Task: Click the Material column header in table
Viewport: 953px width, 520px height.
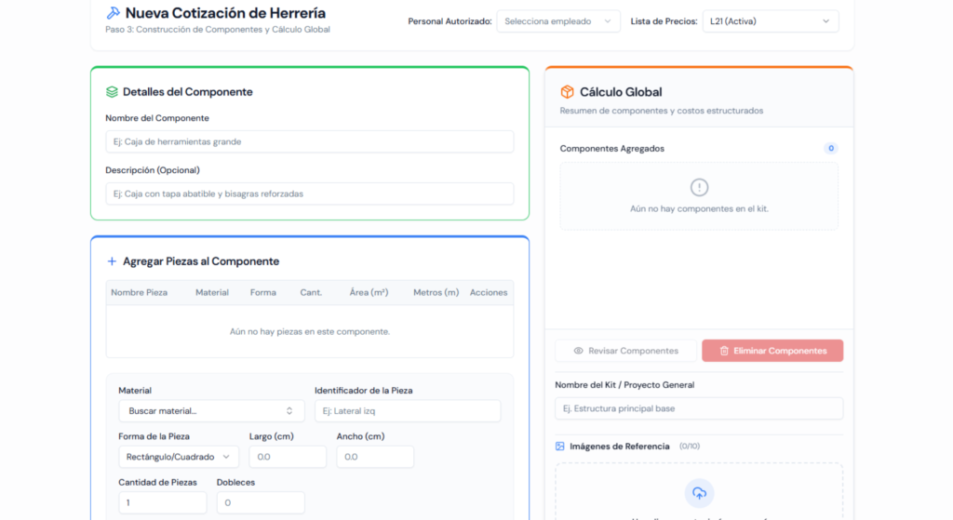Action: point(212,292)
